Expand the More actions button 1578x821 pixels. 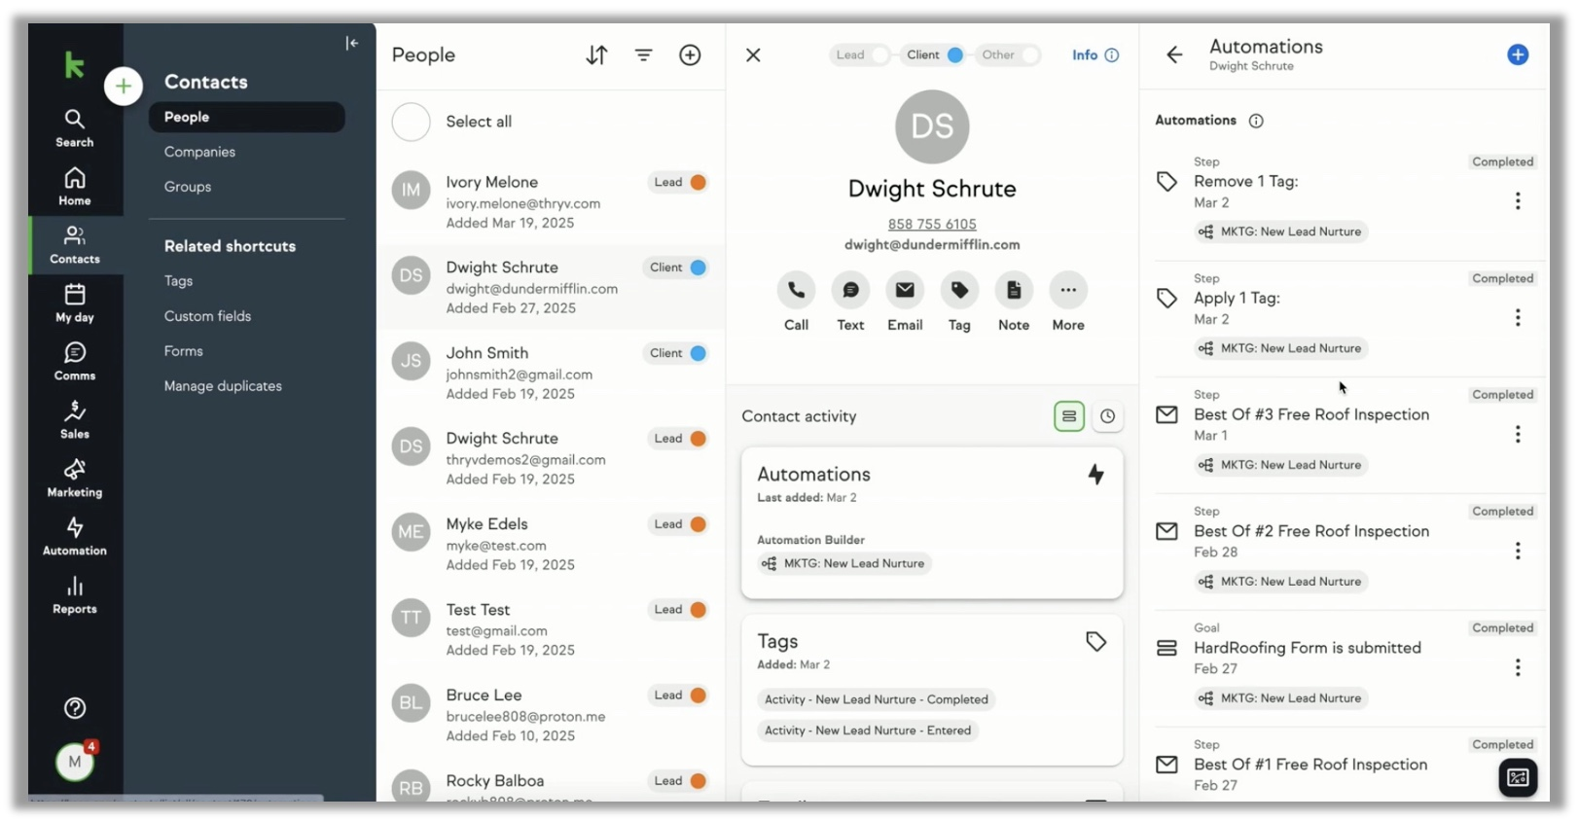[x=1068, y=290]
